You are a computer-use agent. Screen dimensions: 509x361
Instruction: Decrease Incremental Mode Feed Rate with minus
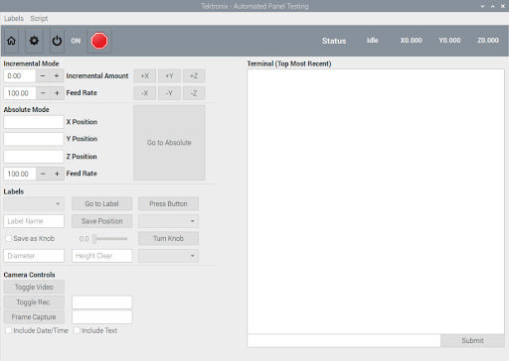click(43, 93)
